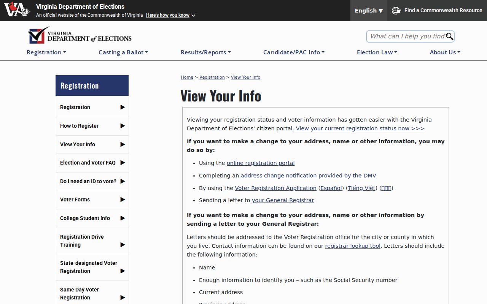Open the Results/Reports menu
487x304 pixels.
(x=205, y=52)
